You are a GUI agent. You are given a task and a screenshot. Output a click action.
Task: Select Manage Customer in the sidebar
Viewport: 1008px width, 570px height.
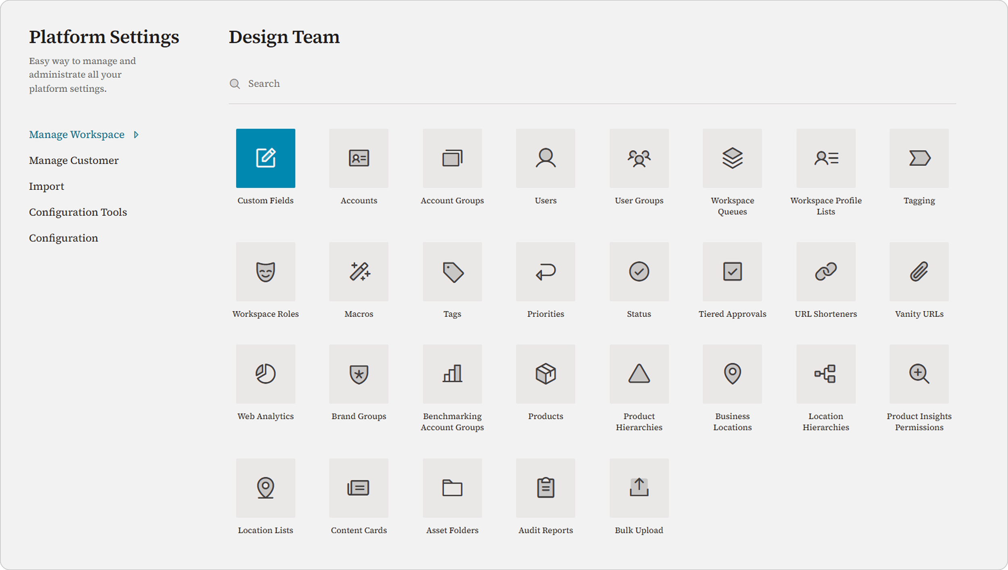(74, 160)
